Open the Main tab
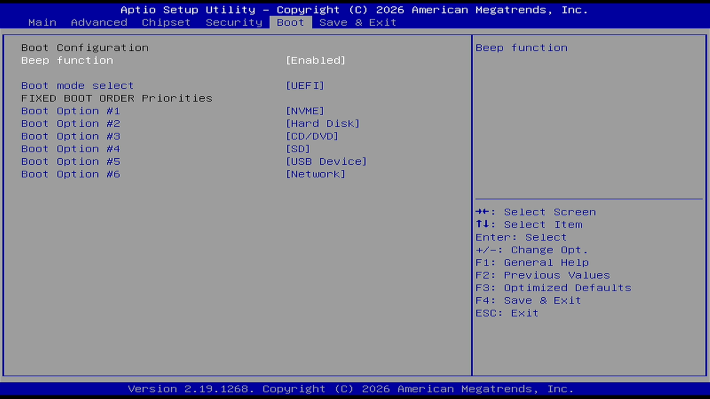The height and width of the screenshot is (399, 710). [42, 22]
